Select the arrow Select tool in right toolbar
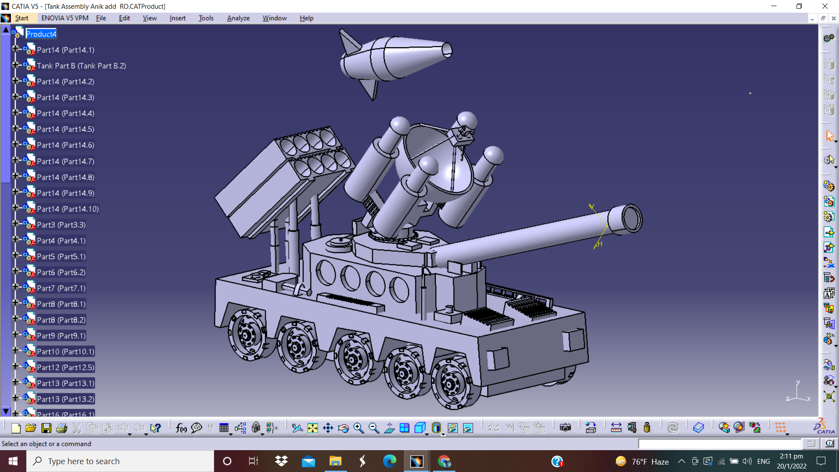The image size is (839, 472). [829, 136]
